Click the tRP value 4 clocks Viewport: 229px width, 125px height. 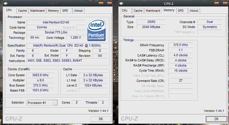(x=181, y=65)
